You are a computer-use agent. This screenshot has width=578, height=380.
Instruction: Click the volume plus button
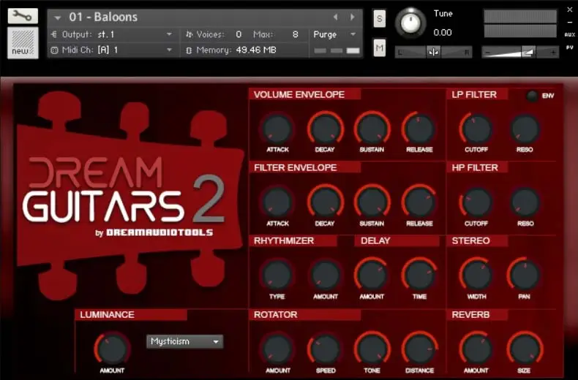click(x=553, y=53)
